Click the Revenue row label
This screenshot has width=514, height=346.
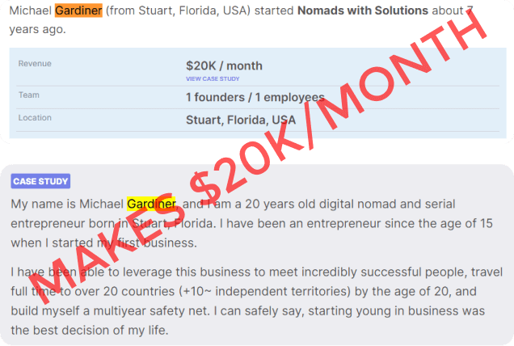click(35, 63)
